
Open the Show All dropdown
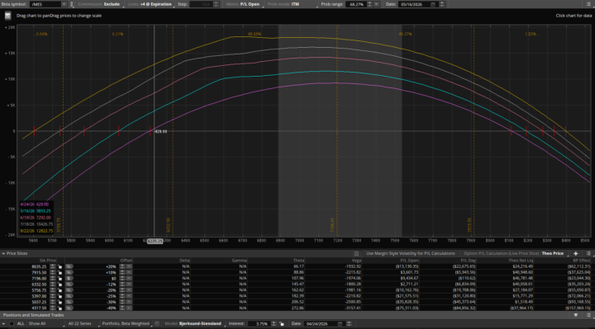45,324
